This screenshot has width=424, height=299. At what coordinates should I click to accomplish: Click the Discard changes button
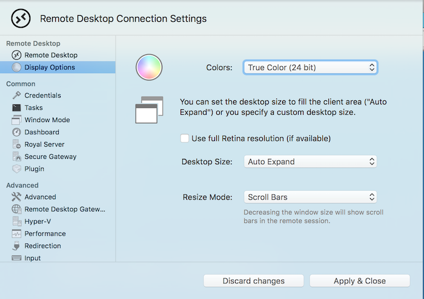click(x=253, y=281)
